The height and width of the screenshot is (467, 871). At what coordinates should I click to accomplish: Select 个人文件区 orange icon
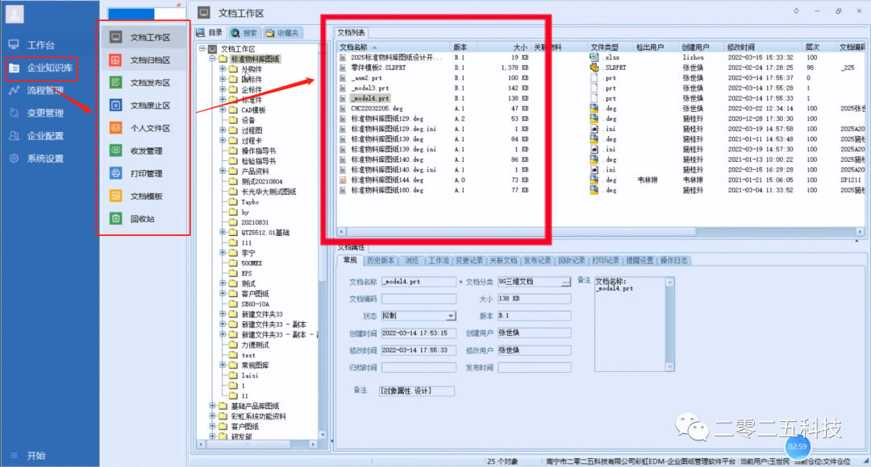pyautogui.click(x=116, y=128)
